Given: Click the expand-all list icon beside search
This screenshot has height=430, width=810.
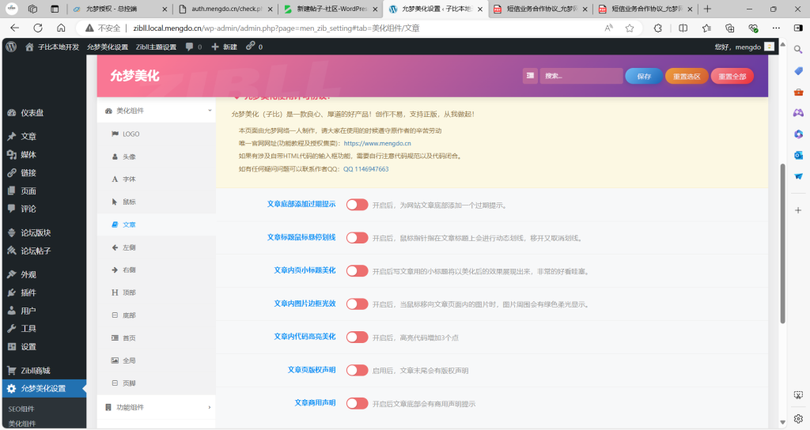Looking at the screenshot, I should click(x=530, y=76).
